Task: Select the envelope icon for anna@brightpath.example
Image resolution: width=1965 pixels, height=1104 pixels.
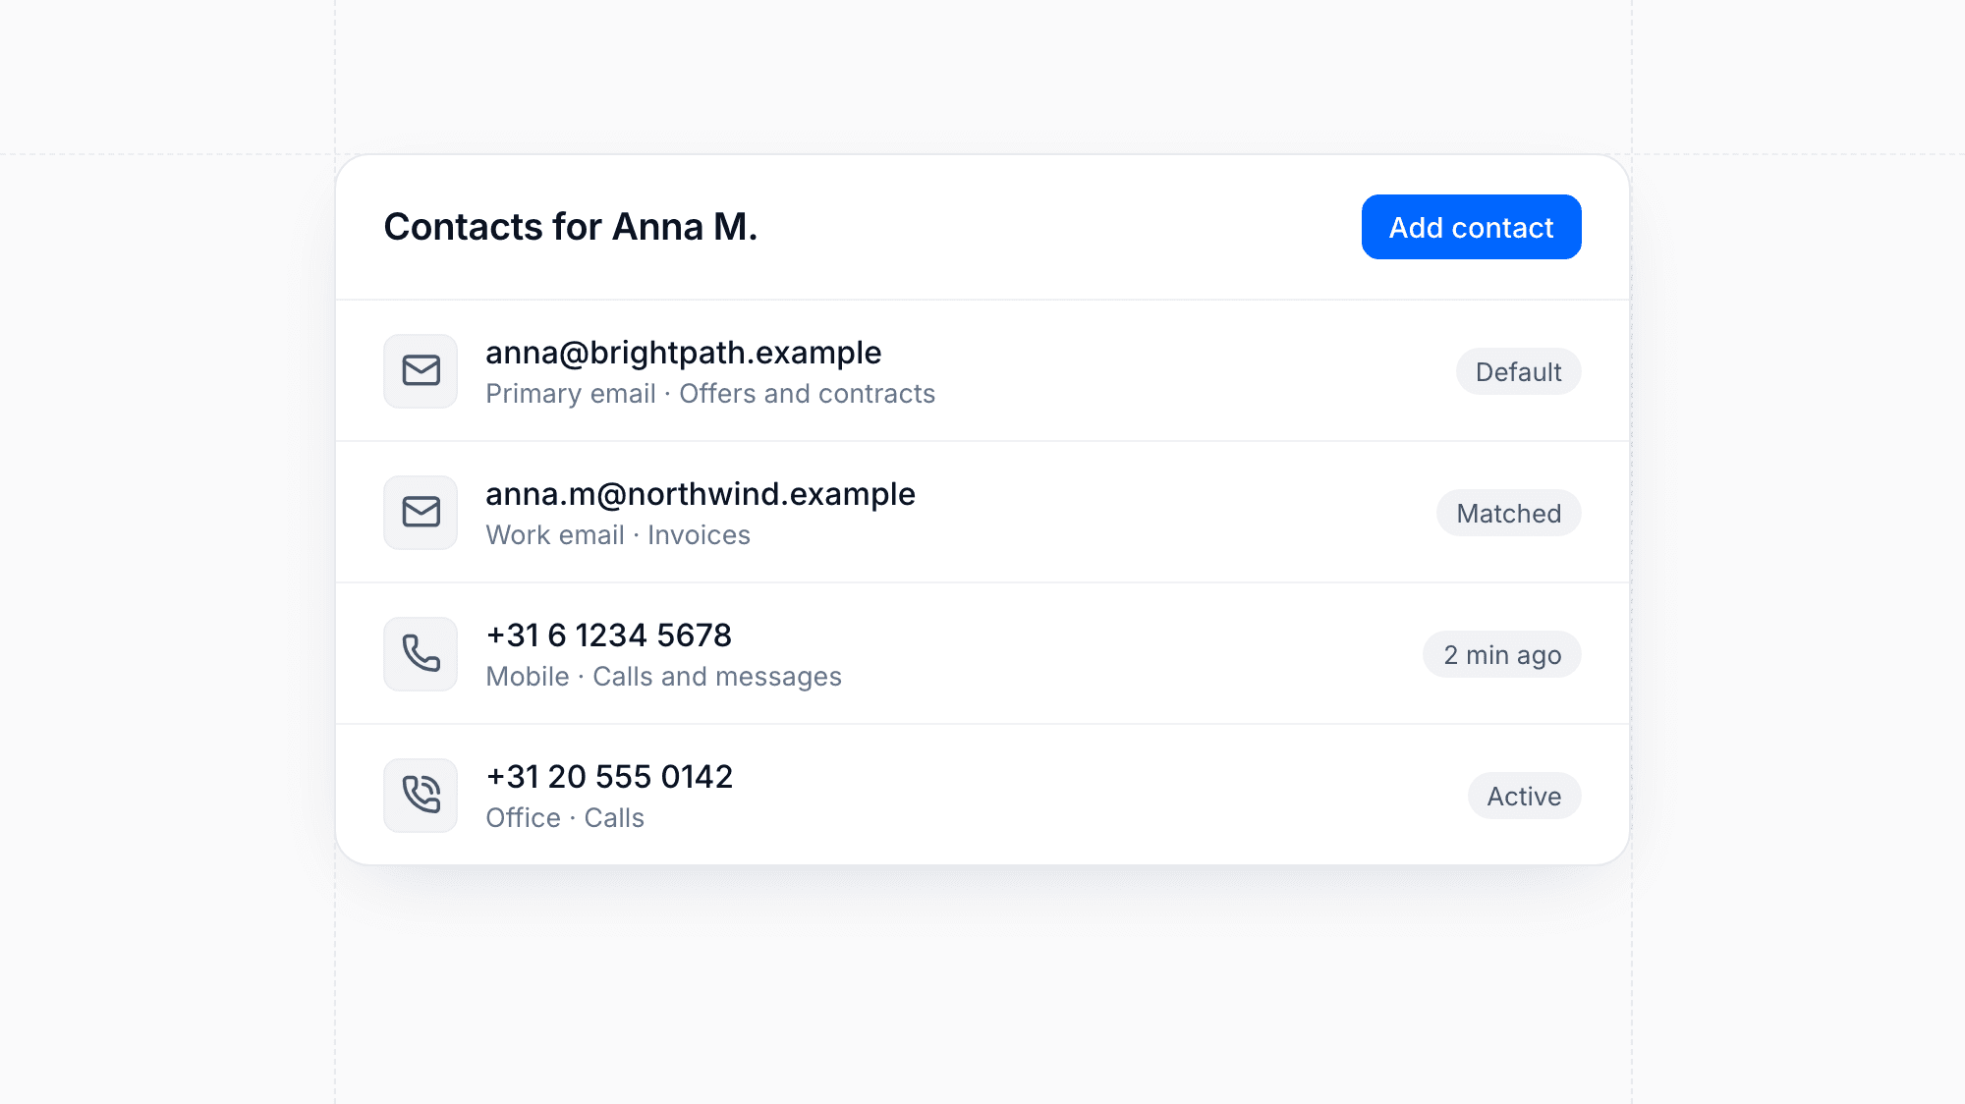Action: point(421,371)
